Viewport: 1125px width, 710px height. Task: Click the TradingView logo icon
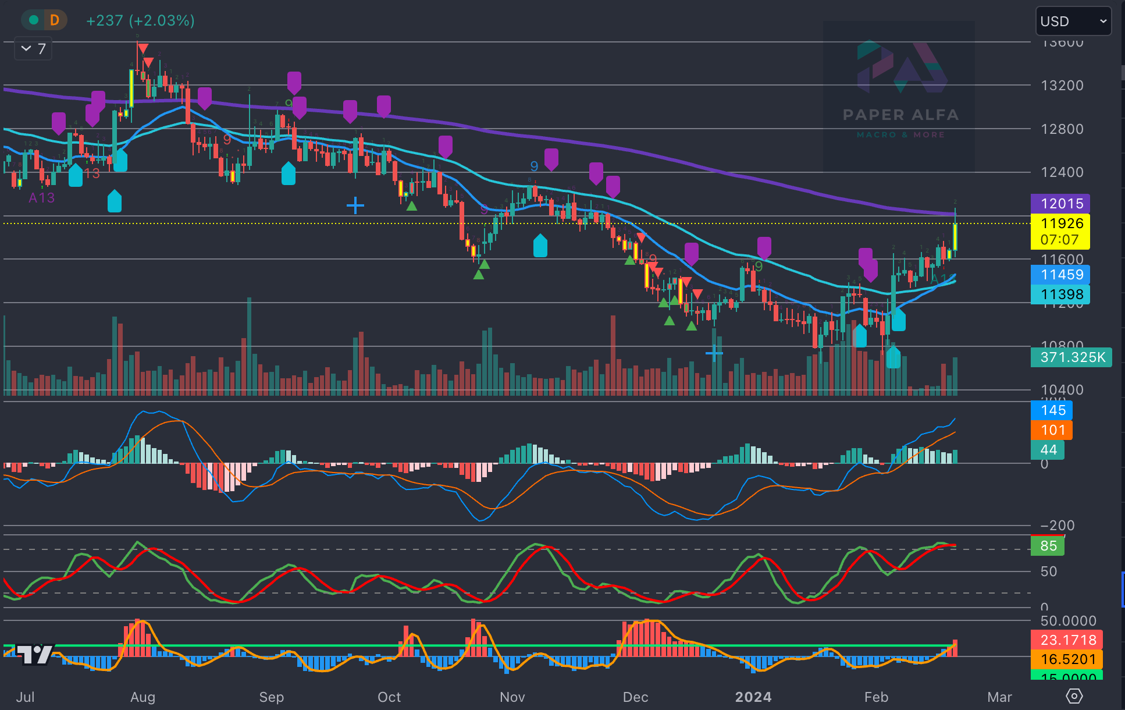click(x=34, y=654)
